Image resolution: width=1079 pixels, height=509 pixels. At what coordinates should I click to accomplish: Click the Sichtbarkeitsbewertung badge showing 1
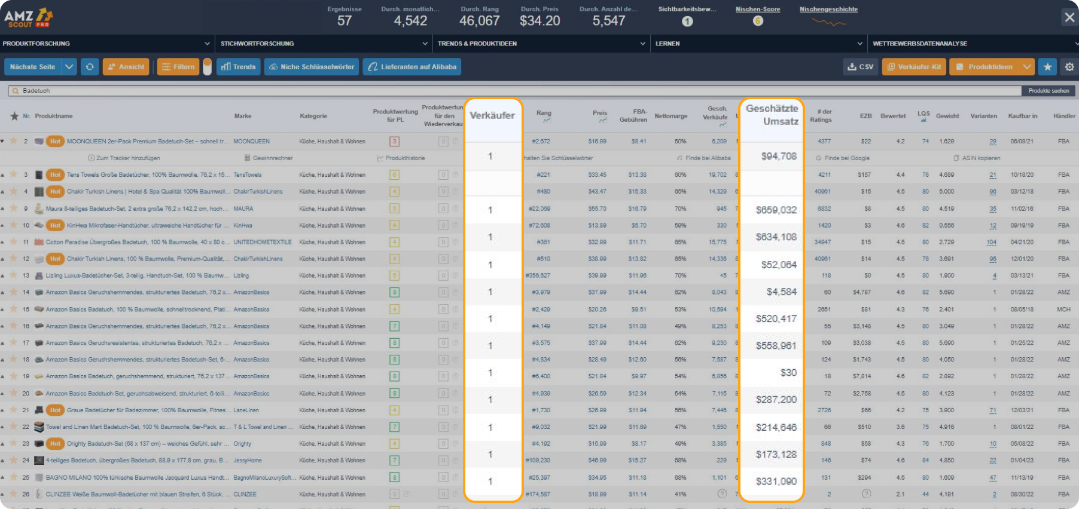click(x=687, y=21)
